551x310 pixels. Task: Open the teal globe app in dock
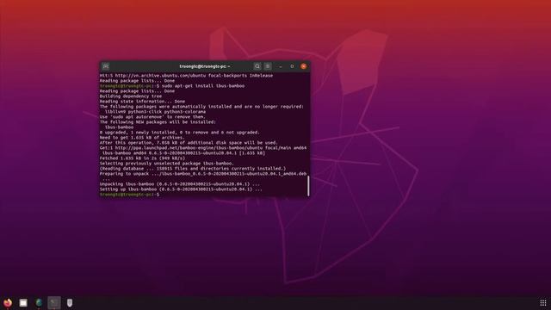(x=39, y=302)
